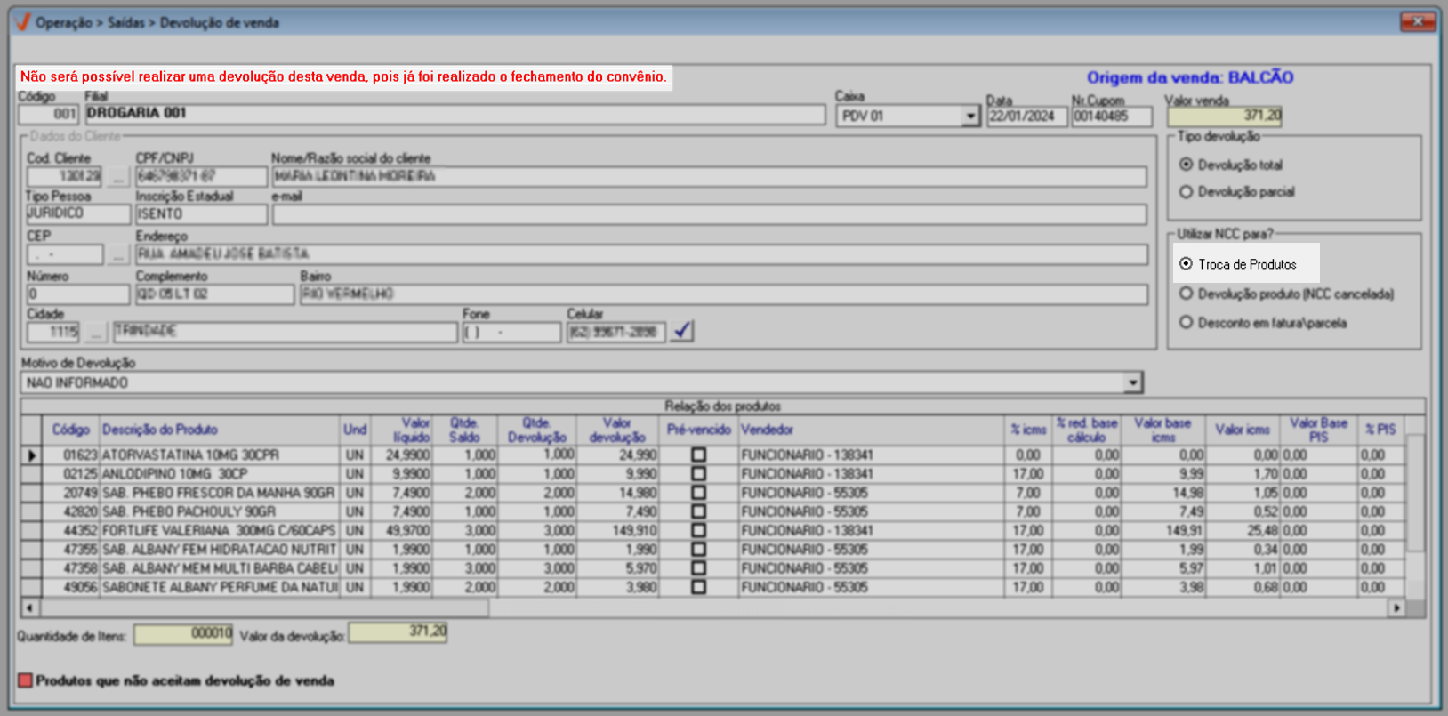Click the Data field showing 22/01/2024
The image size is (1448, 716).
[1026, 117]
